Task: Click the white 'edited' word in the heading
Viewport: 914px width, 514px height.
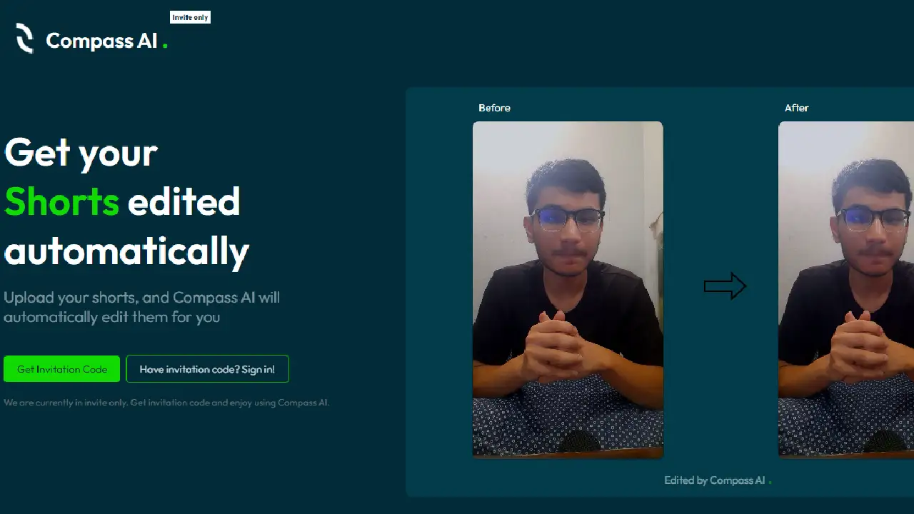Action: point(184,201)
